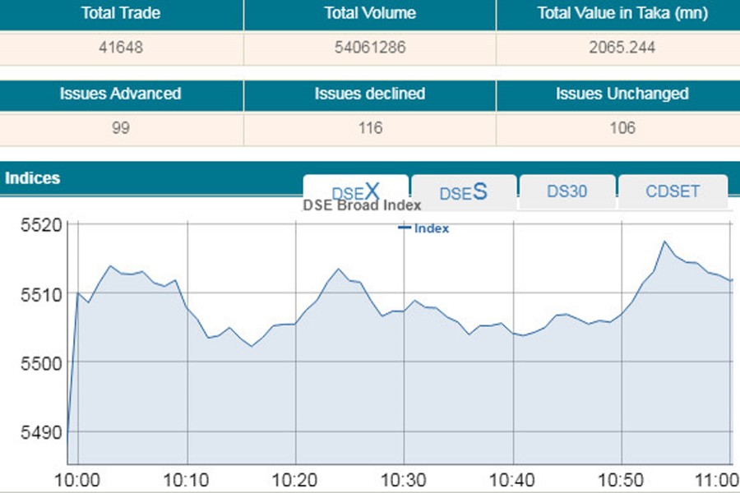Screen dimensions: 740x493
Task: Click the Indices section heading
Action: 33,177
